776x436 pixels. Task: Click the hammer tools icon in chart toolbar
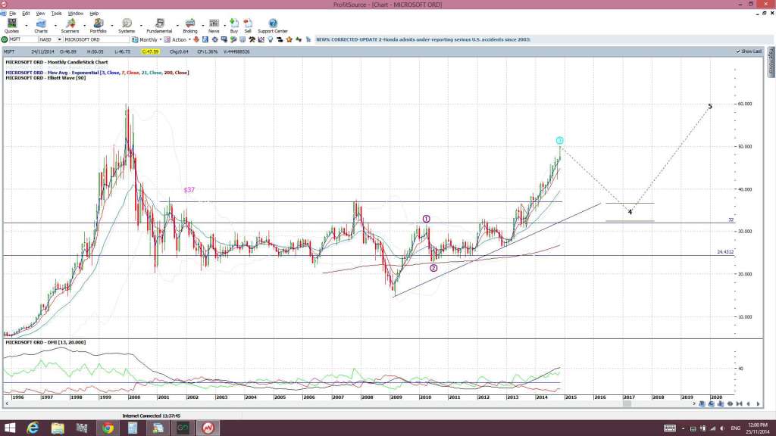(252, 39)
